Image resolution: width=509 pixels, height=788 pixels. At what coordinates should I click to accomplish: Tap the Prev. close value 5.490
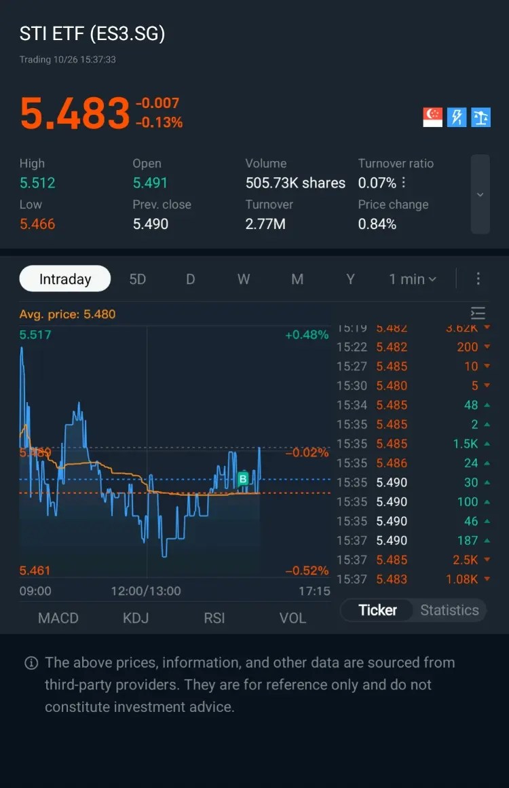pyautogui.click(x=151, y=223)
